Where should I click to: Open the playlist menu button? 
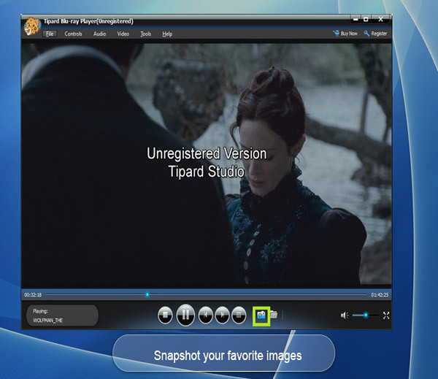point(239,315)
